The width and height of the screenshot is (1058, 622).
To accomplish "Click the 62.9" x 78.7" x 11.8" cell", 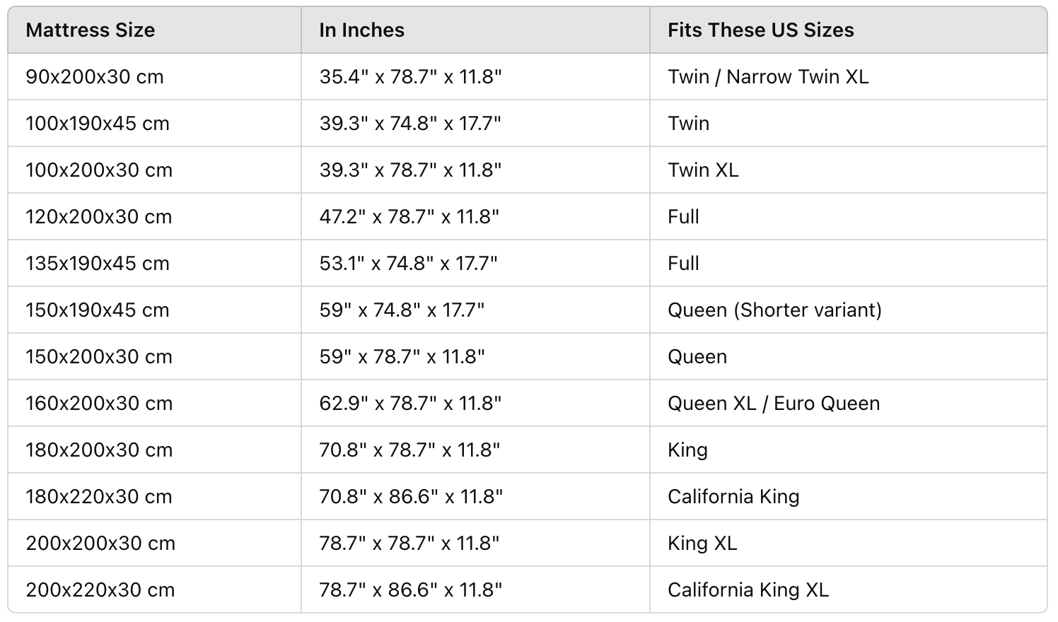I will coord(475,403).
